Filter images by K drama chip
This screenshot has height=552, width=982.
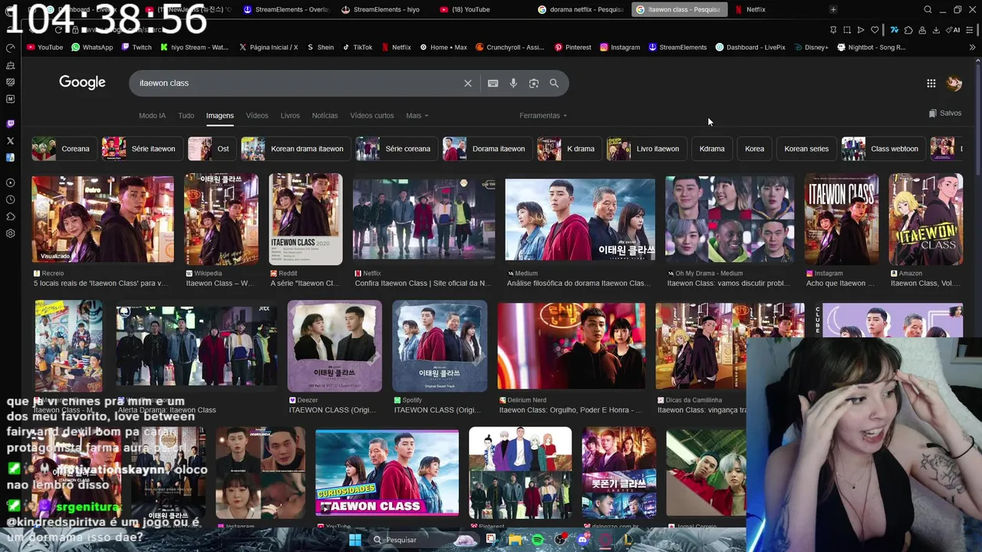coord(570,149)
